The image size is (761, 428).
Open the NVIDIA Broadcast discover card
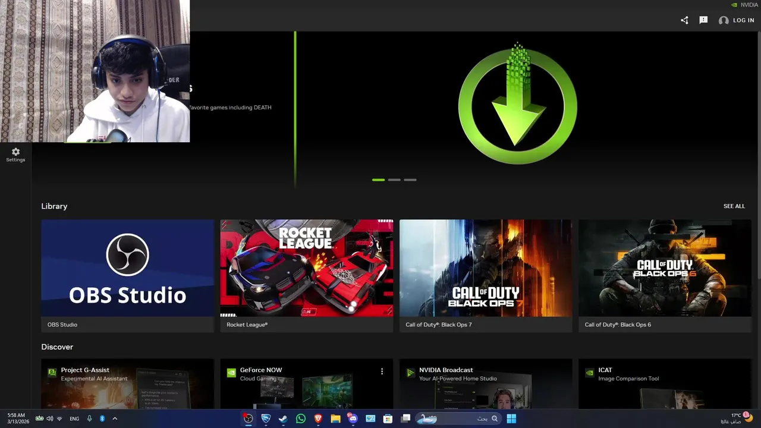(486, 384)
